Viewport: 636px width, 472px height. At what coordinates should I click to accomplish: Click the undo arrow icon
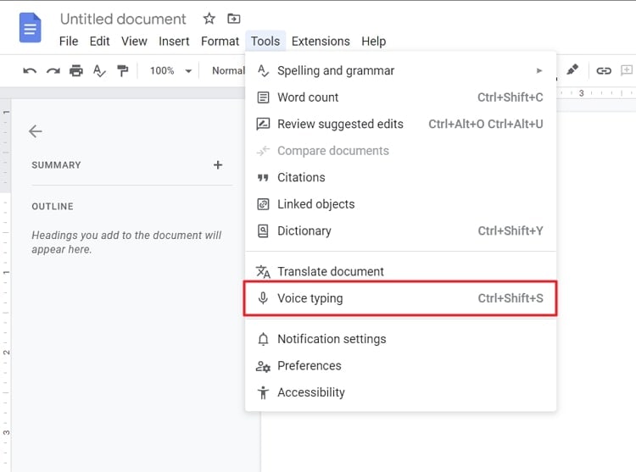(30, 71)
